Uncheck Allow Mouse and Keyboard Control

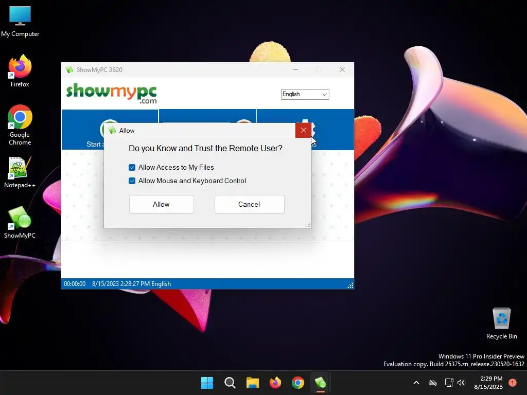point(132,181)
